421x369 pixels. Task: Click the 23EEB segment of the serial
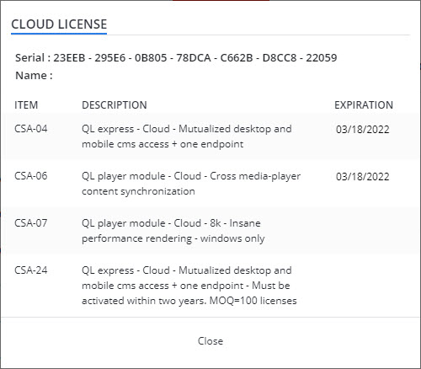pyautogui.click(x=69, y=57)
